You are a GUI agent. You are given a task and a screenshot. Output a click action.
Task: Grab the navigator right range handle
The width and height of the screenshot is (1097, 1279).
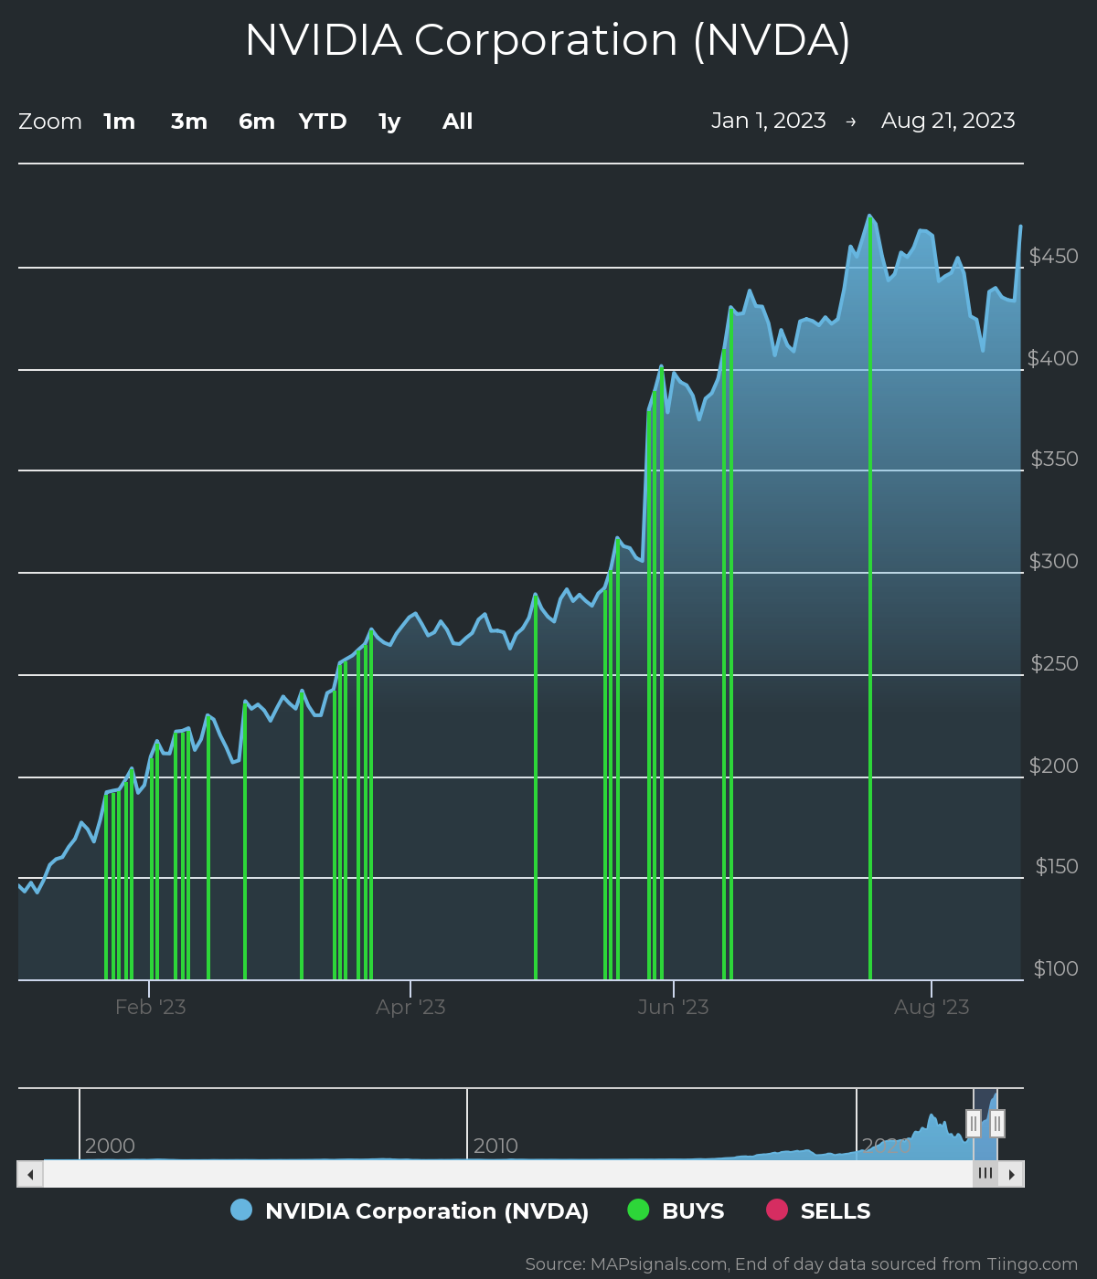[997, 1123]
